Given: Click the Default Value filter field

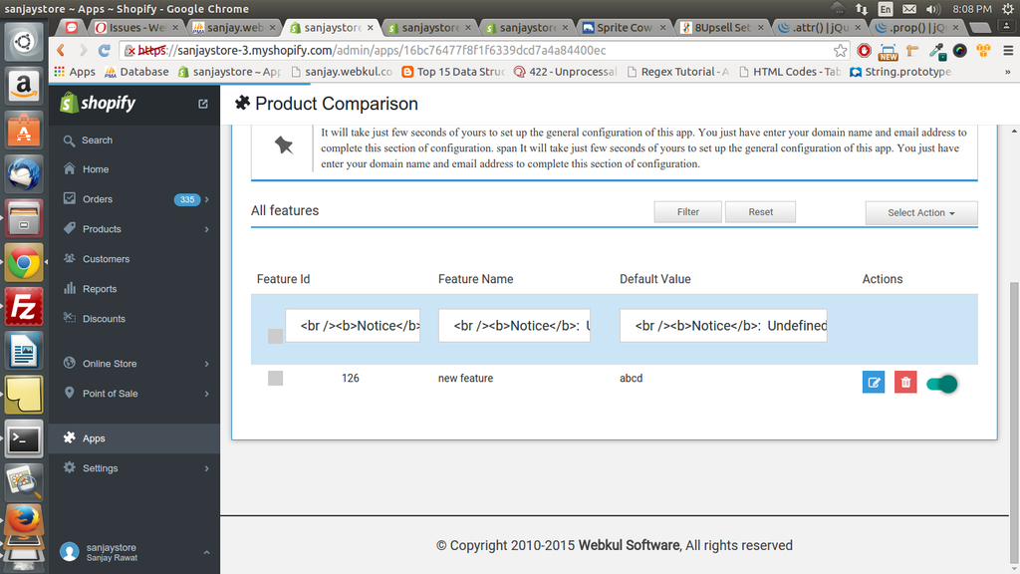Looking at the screenshot, I should click(x=723, y=326).
